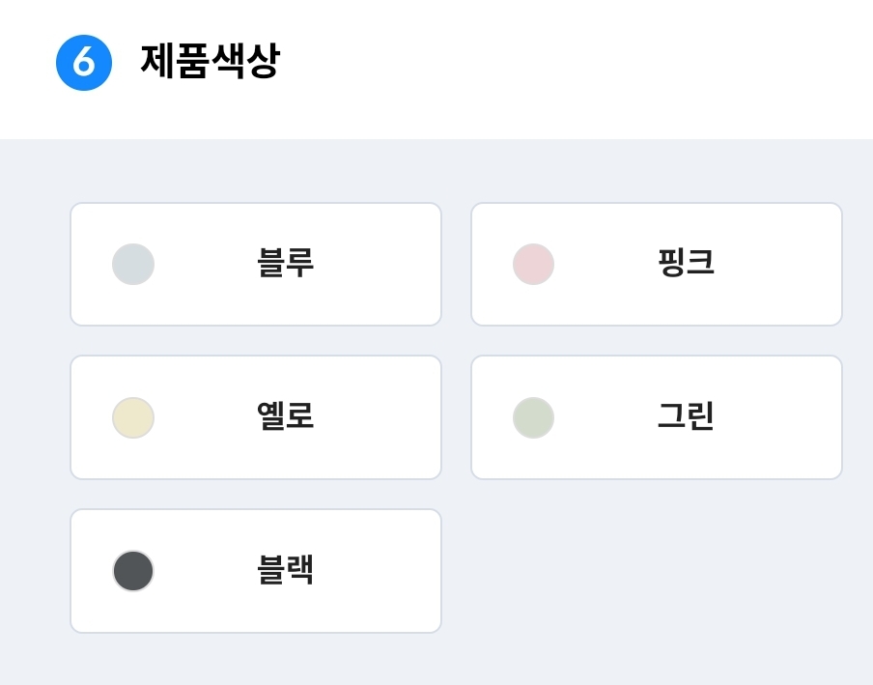The width and height of the screenshot is (873, 685).
Task: Click the 제품색상 section heading
Action: tap(210, 61)
